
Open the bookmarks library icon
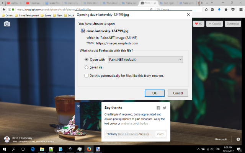212,10
